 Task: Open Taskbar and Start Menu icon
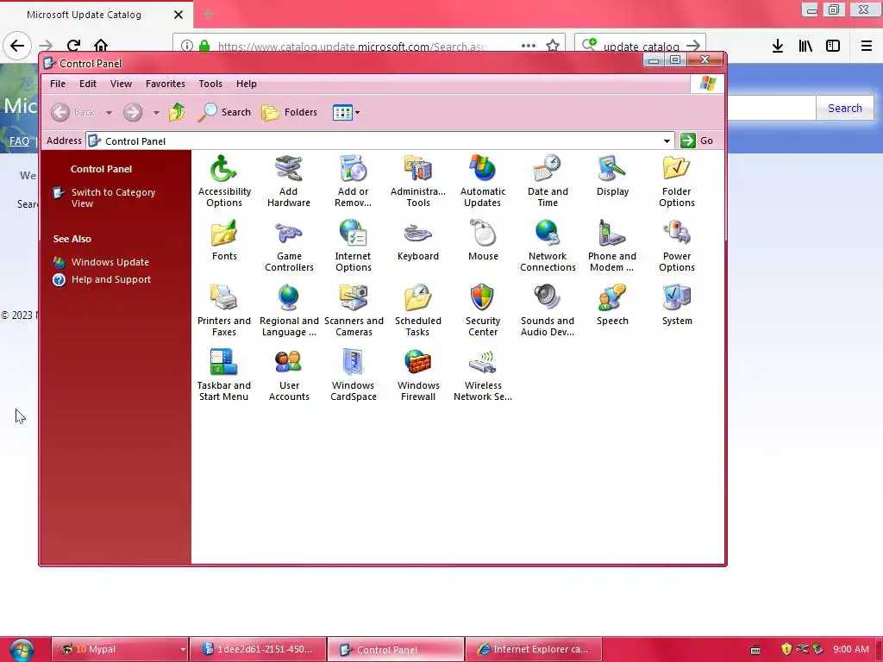[x=223, y=375]
